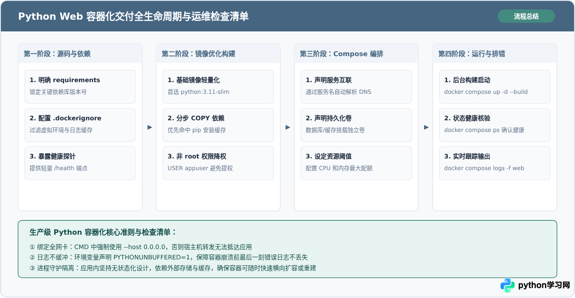Viewport: 575px width, 298px height.
Task: Click the page title Python Web 容器化交付
Action: [133, 17]
